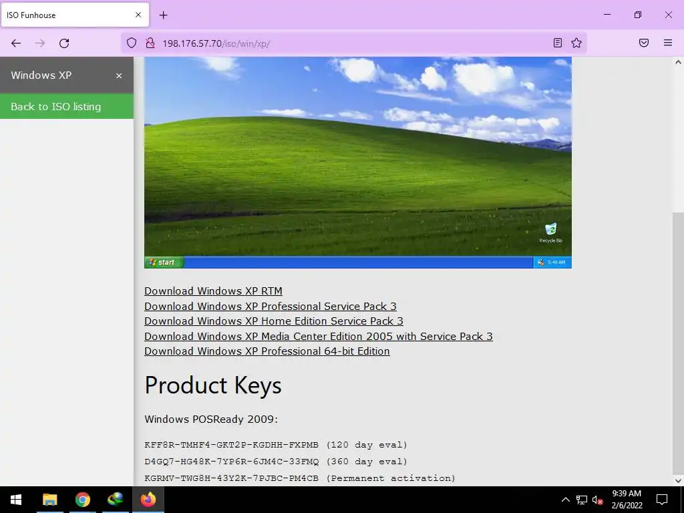Image resolution: width=684 pixels, height=513 pixels.
Task: Click the address bar URL field
Action: (x=353, y=43)
